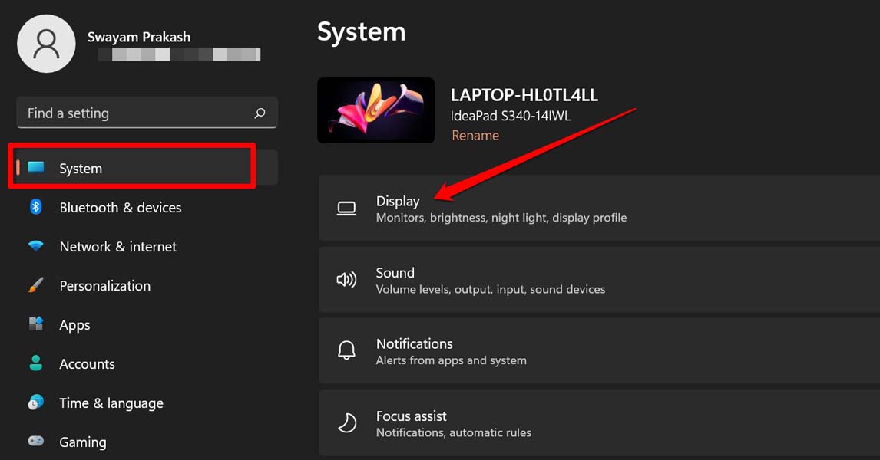The image size is (880, 460).
Task: Click the Personalization paintbrush icon
Action: [x=36, y=285]
